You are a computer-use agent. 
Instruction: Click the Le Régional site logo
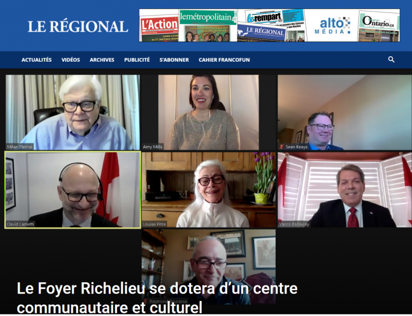(78, 26)
